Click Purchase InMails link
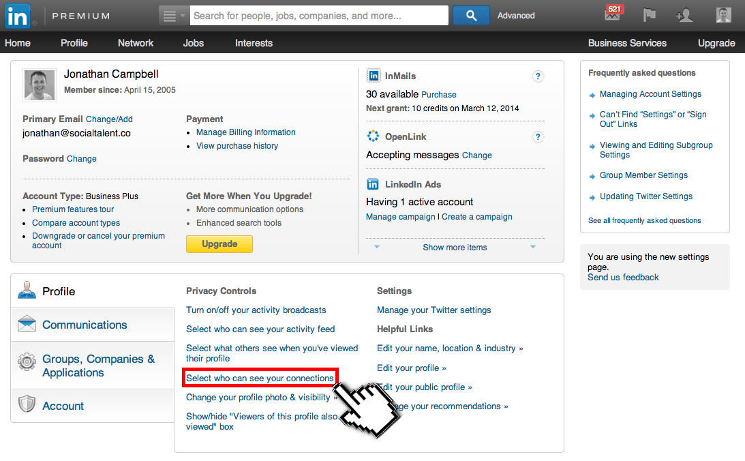This screenshot has width=745, height=461. 438,95
